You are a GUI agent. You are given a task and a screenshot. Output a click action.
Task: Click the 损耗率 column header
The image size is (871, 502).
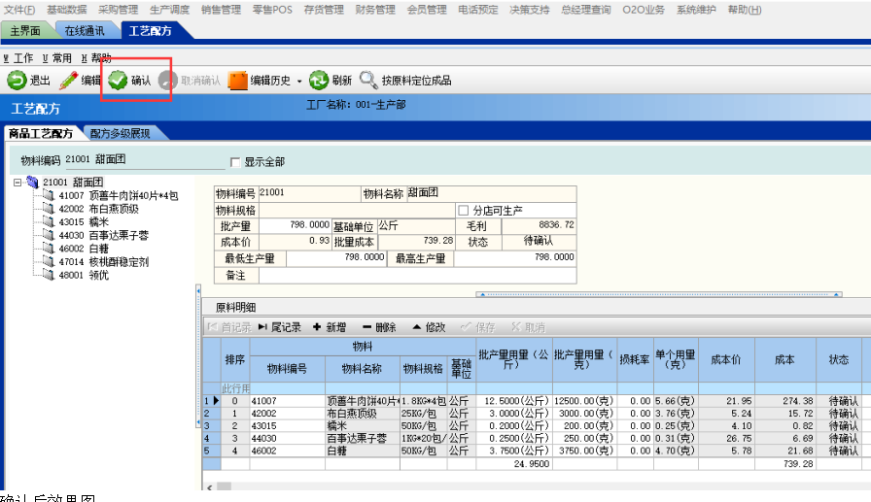click(635, 359)
